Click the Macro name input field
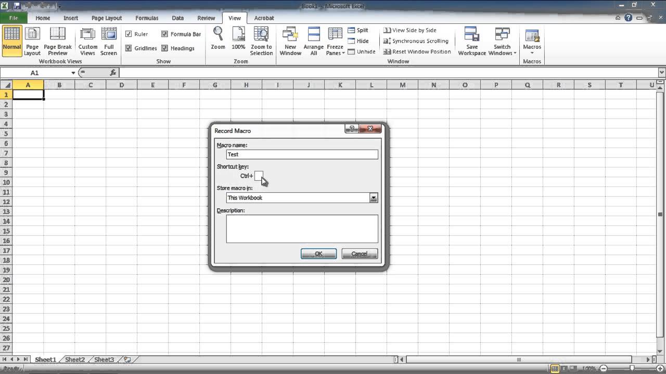666x374 pixels. pos(302,154)
